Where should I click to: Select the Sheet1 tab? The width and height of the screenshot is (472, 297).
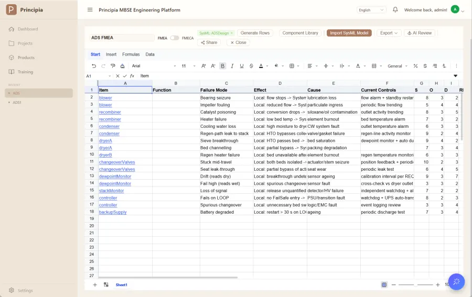[122, 284]
